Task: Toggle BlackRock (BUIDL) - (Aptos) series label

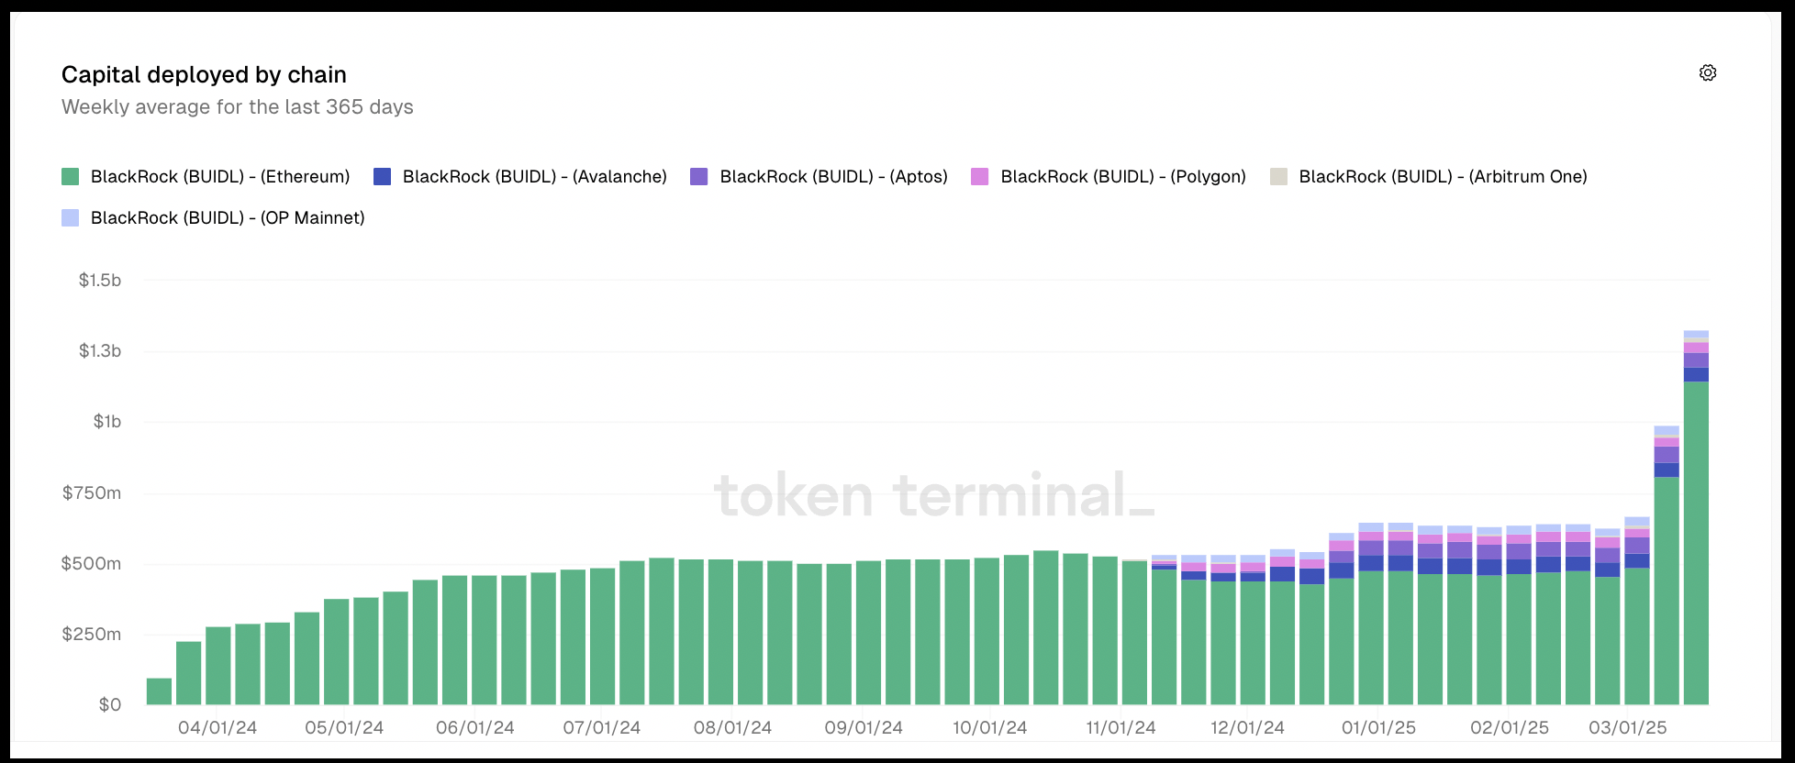Action: (833, 177)
